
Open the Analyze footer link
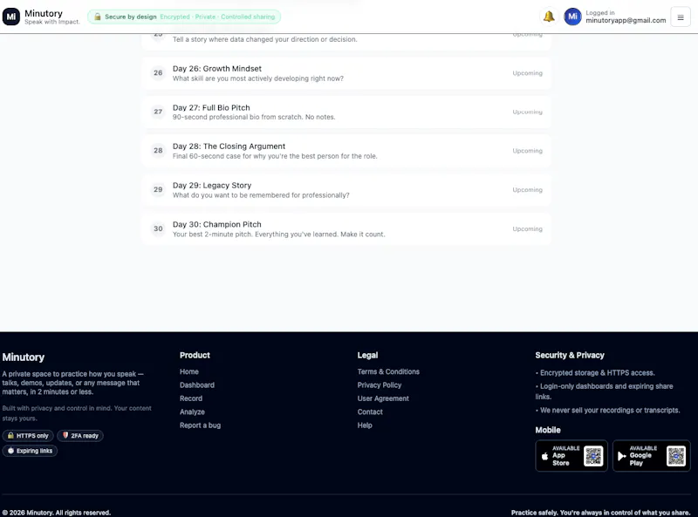192,412
